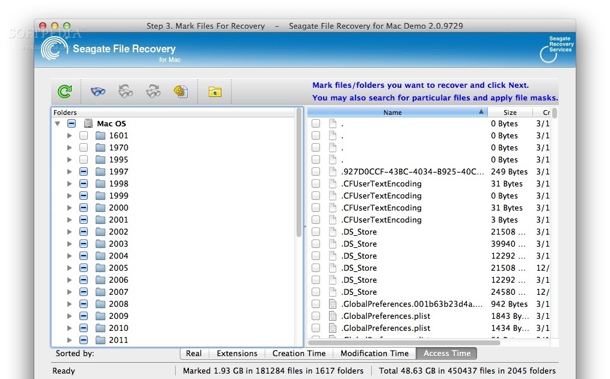Check the 1995 folder checkbox
This screenshot has height=379, width=610.
[x=84, y=159]
